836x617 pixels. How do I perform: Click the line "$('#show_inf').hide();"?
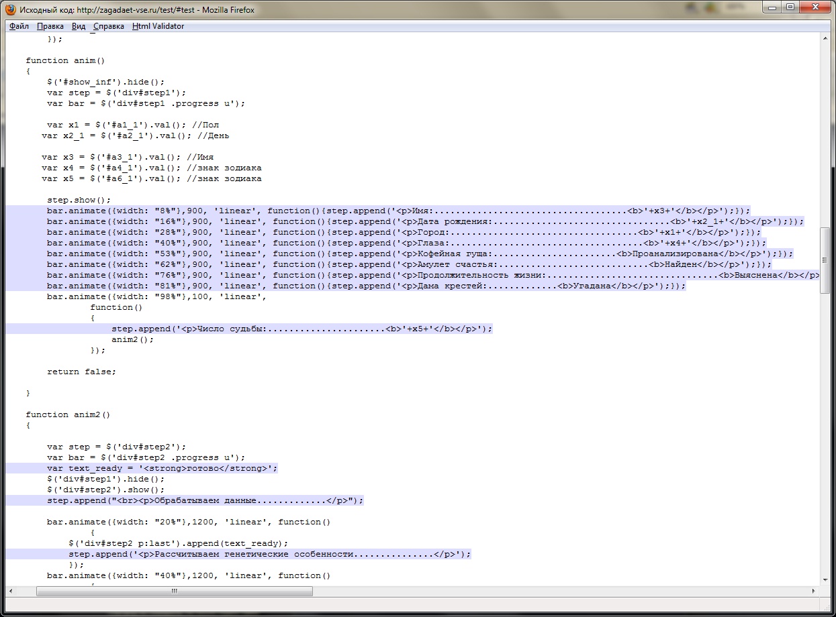pyautogui.click(x=106, y=82)
